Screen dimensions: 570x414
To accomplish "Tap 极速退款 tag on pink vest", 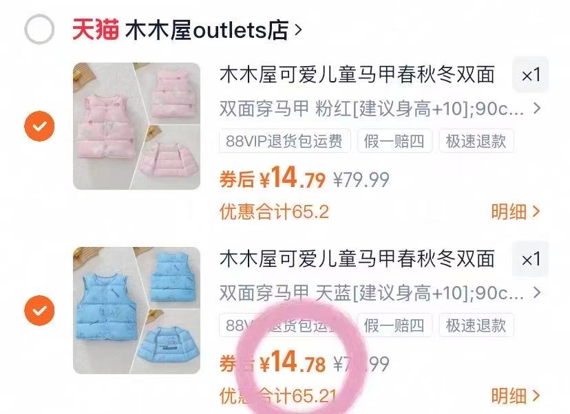I will [x=476, y=141].
